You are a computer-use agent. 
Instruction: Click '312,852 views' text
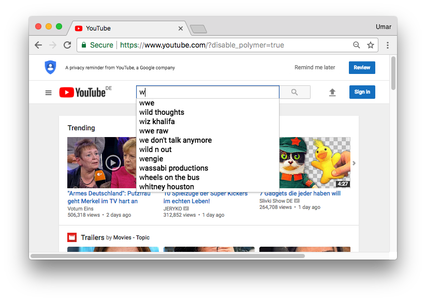[x=180, y=215]
